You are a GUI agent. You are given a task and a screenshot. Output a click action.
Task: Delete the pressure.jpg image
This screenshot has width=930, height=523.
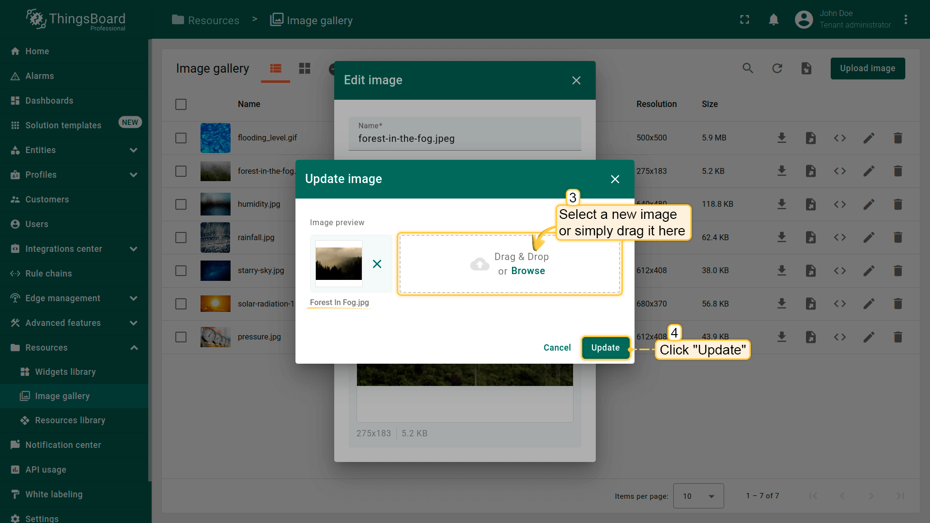(x=898, y=337)
